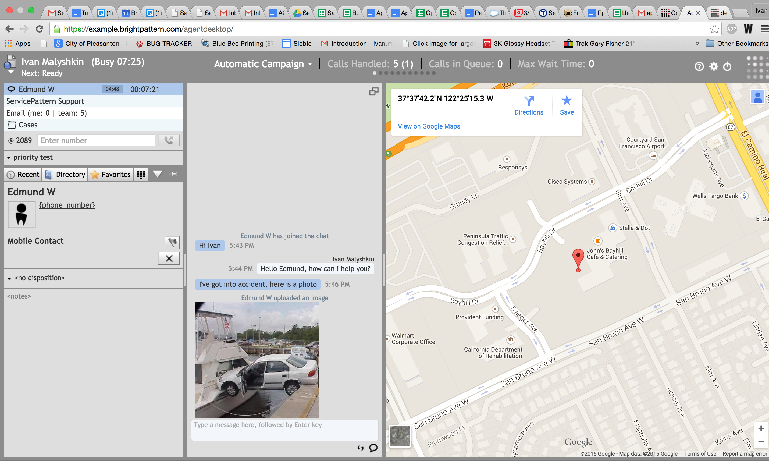
Task: Click the chat message input field
Action: click(284, 430)
